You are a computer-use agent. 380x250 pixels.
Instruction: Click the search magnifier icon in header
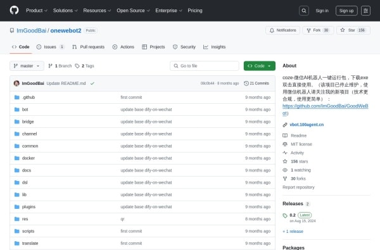click(304, 11)
